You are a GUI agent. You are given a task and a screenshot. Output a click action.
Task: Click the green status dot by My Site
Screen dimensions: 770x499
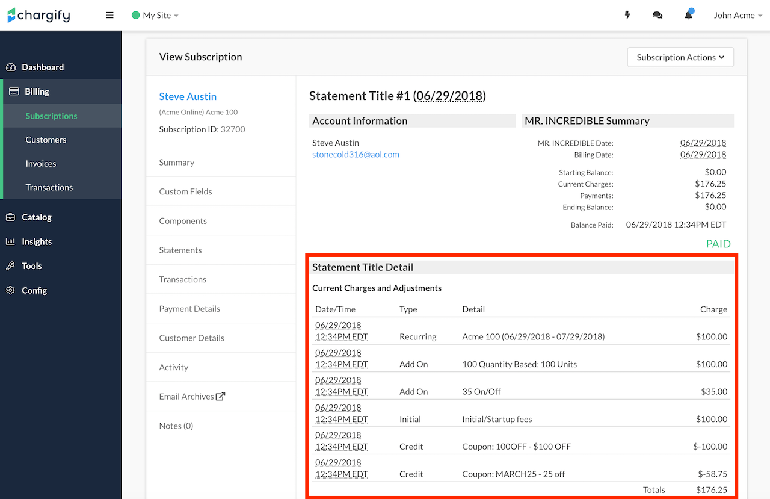(136, 15)
